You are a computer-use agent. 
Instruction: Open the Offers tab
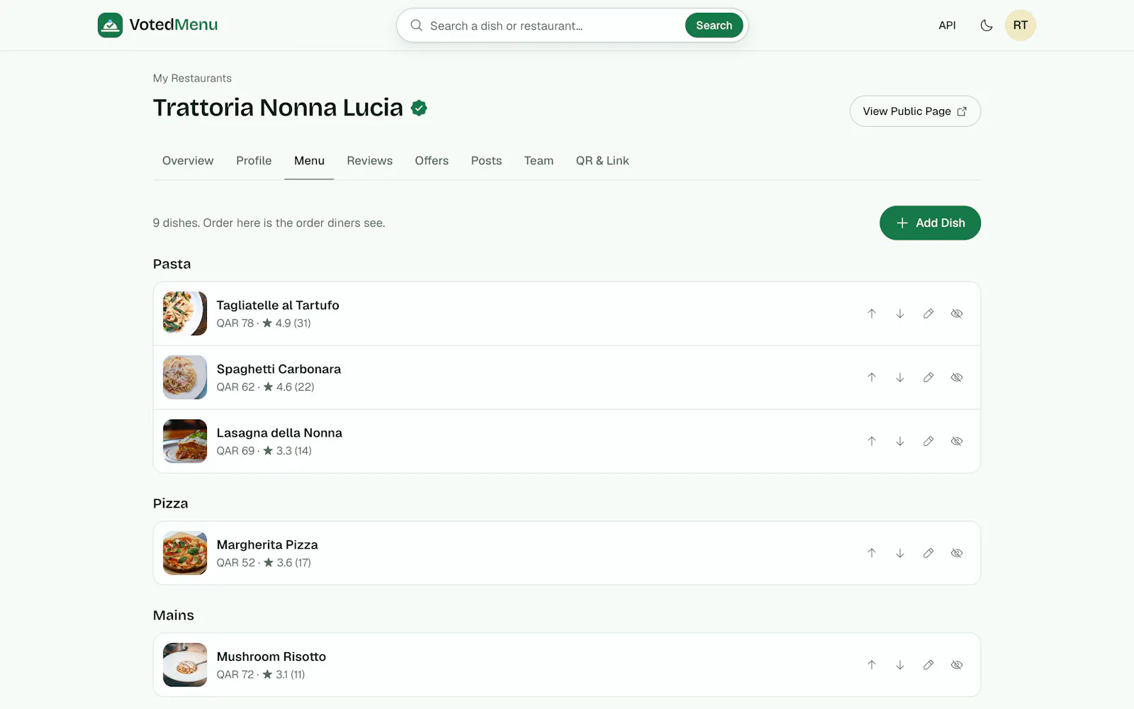[432, 161]
